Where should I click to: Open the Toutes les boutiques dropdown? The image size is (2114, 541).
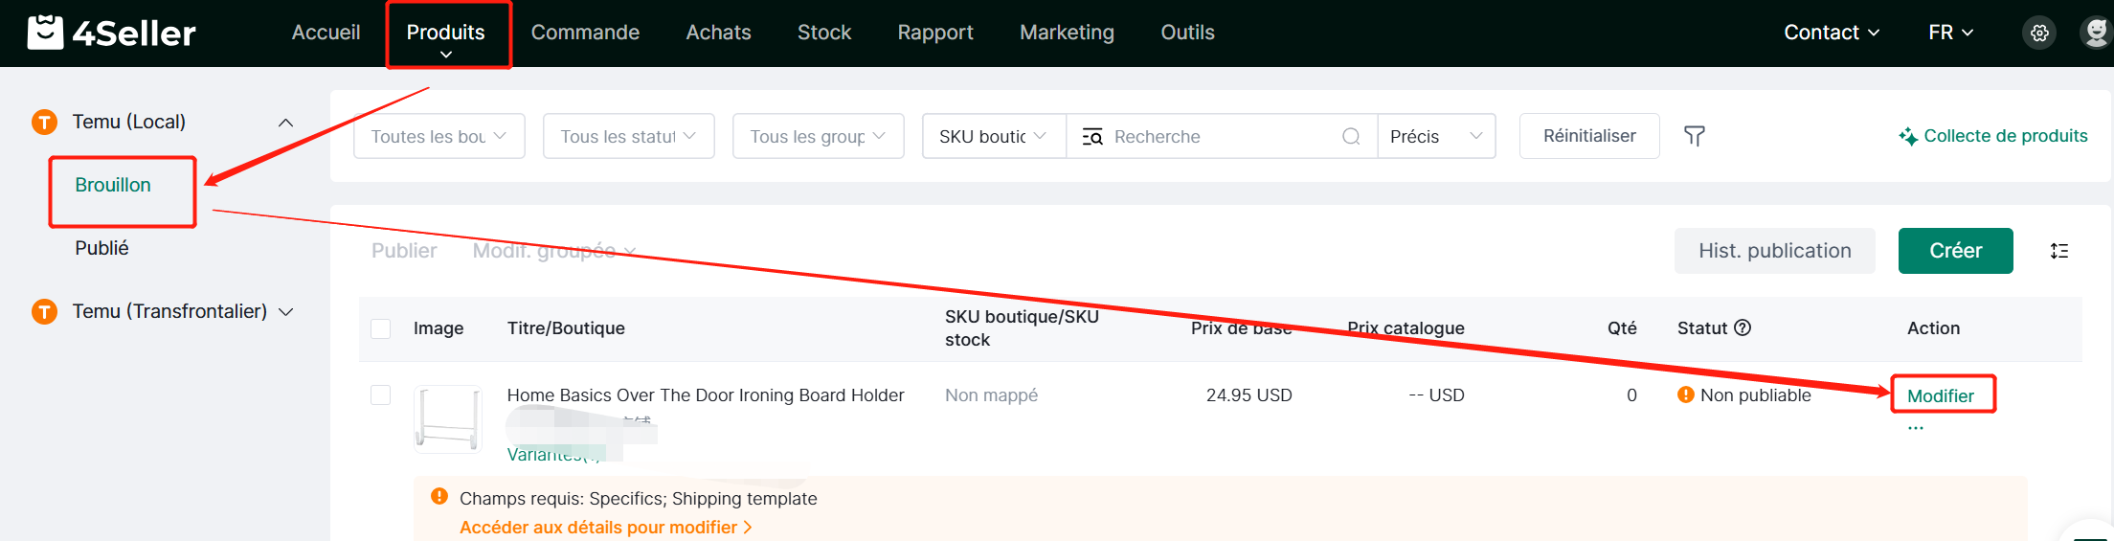tap(439, 136)
